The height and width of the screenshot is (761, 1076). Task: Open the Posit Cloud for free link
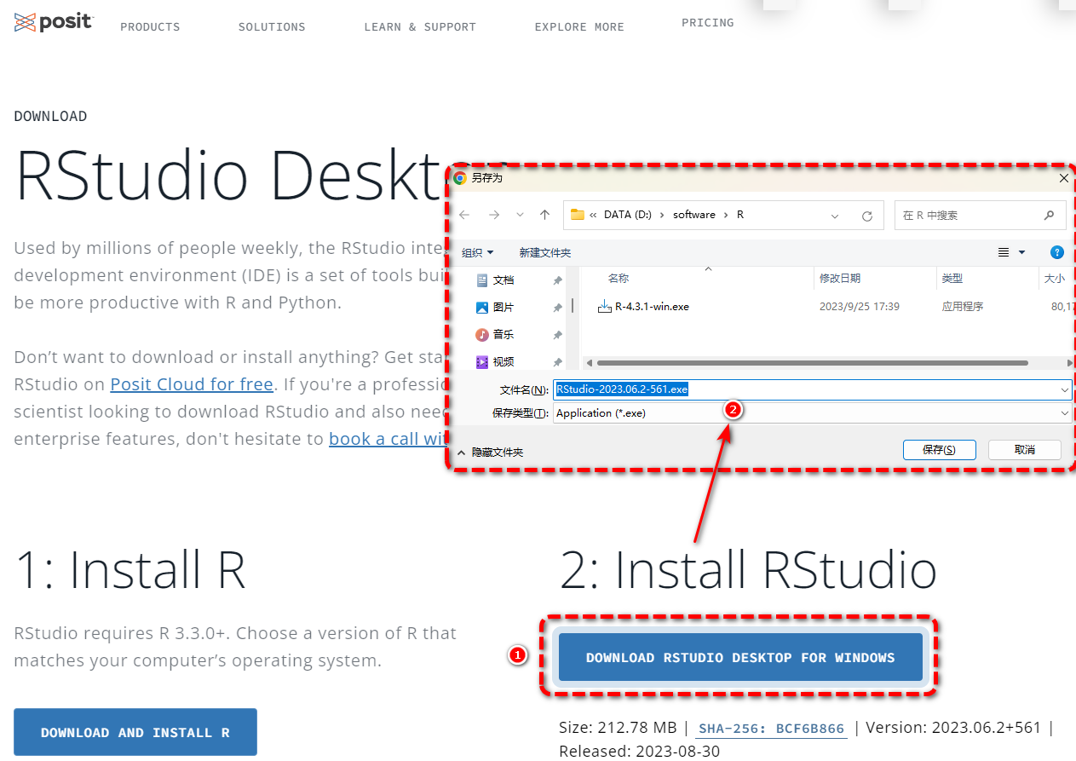192,384
